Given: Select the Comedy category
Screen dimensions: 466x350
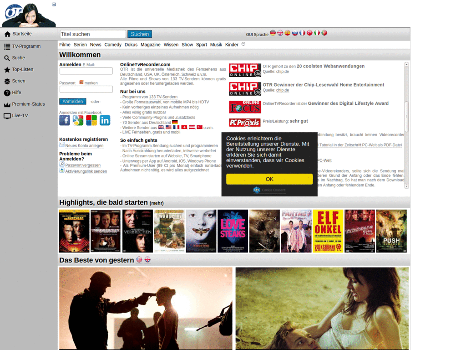Looking at the screenshot, I should coord(113,45).
